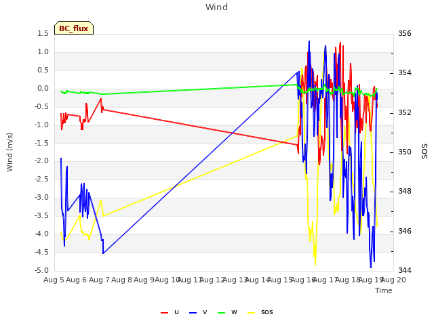
Task: Click the '346' right-axis value
Action: click(405, 231)
